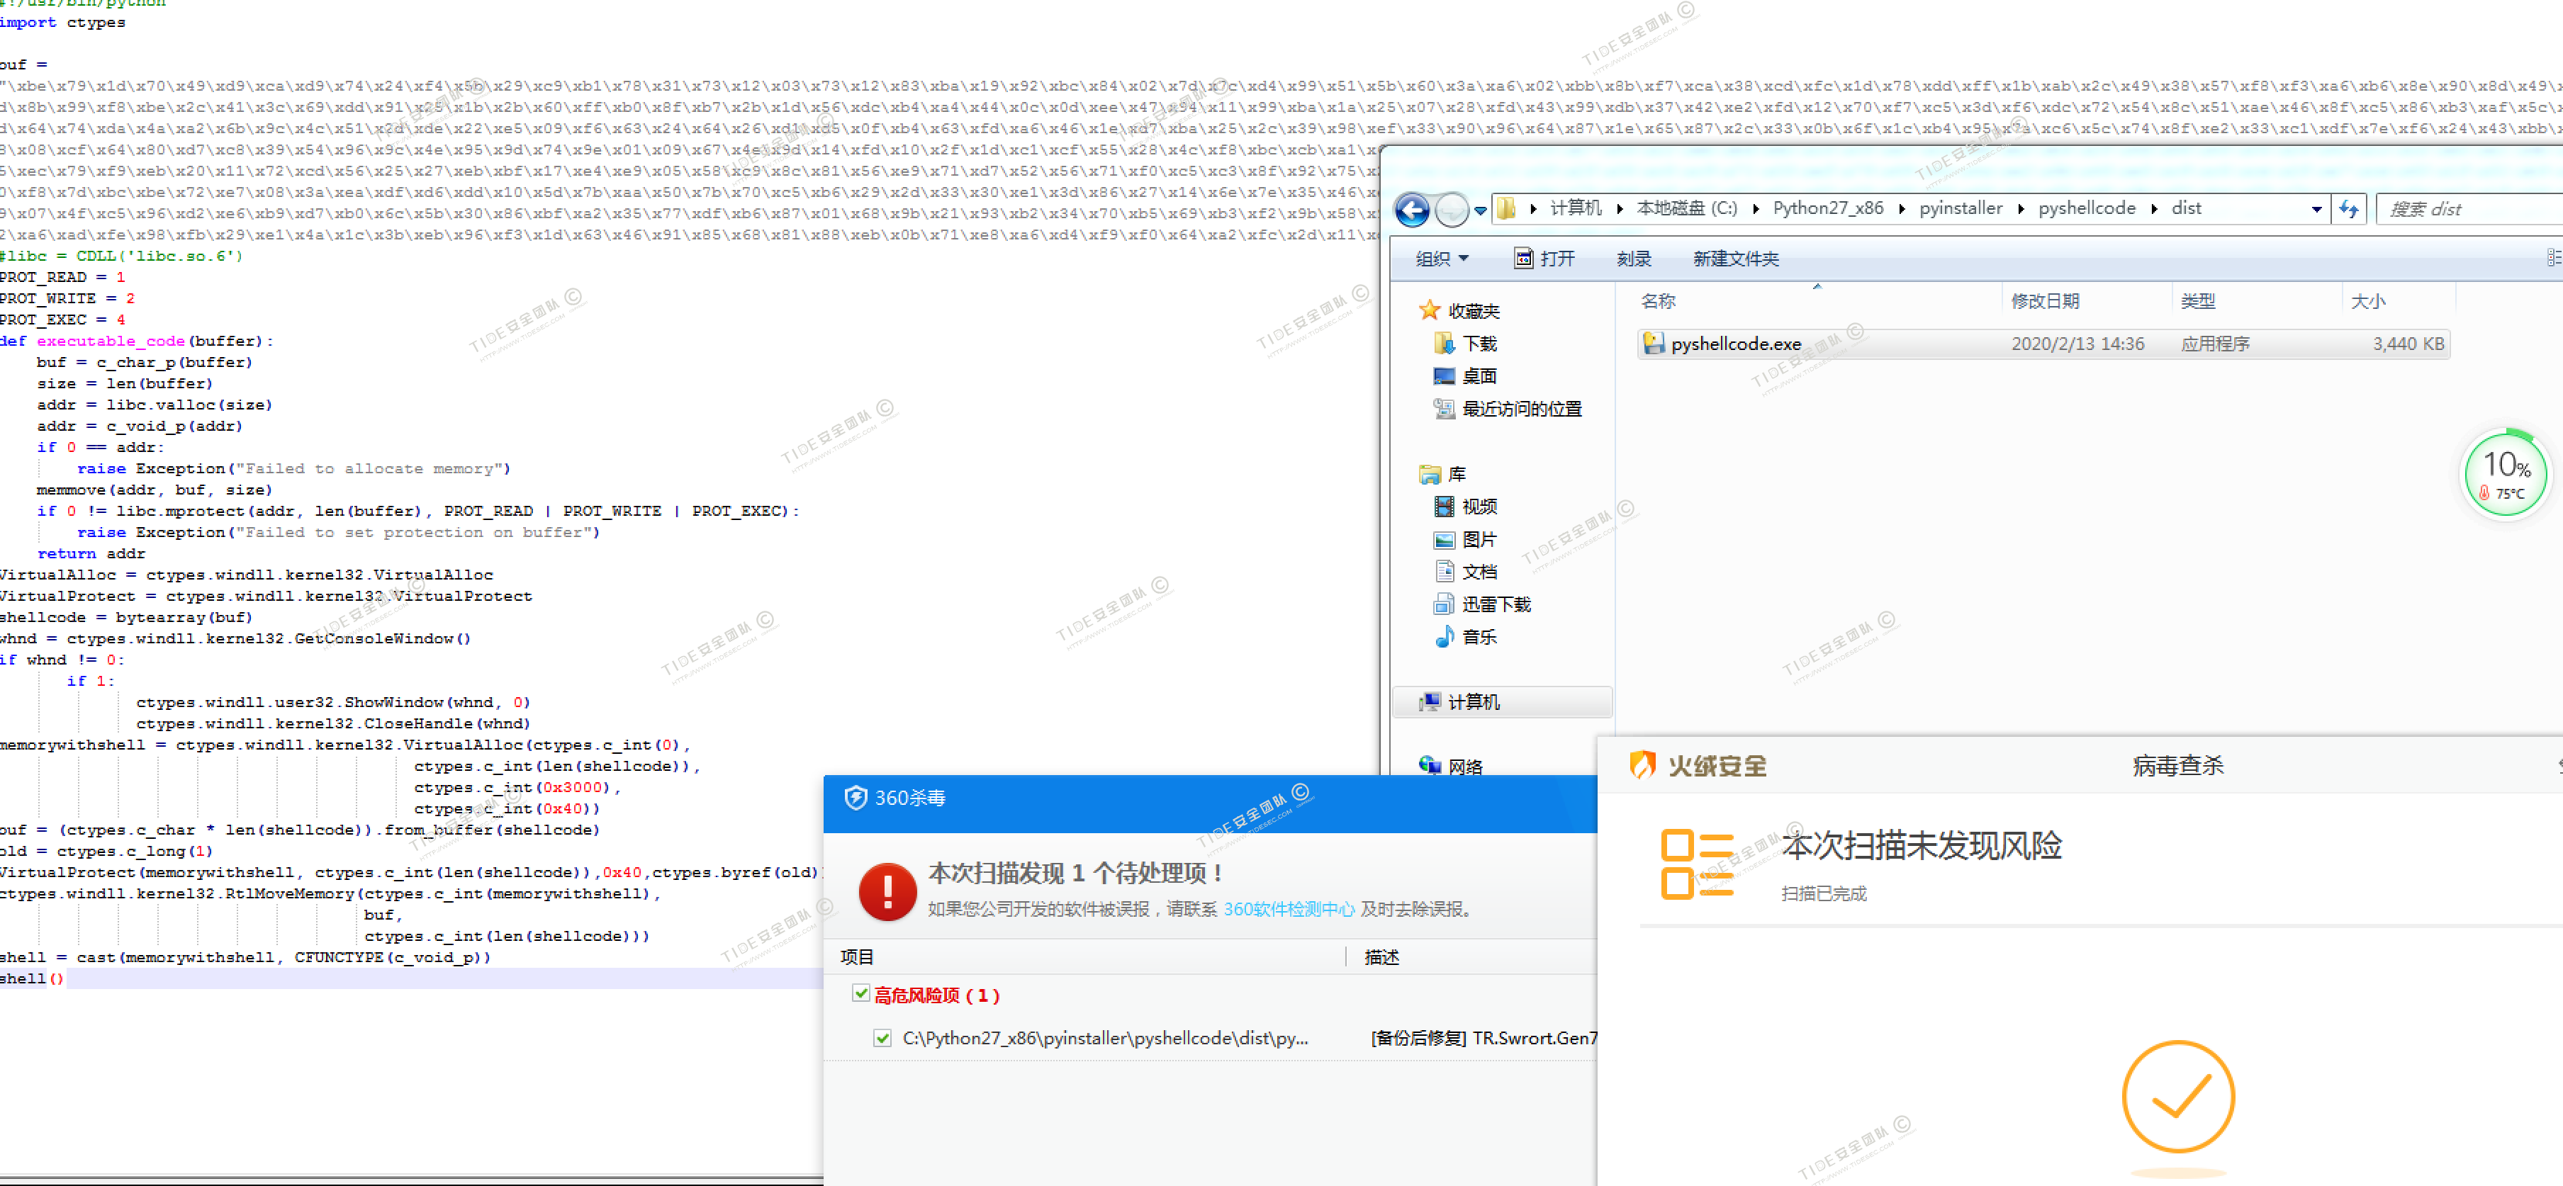Click the 刻录 toolbar item
This screenshot has width=2563, height=1186.
[1633, 259]
